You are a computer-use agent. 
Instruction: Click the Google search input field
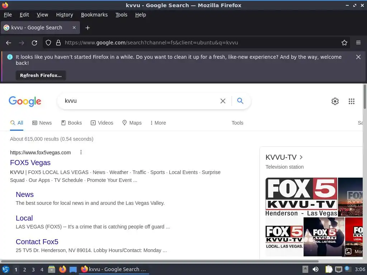tap(140, 101)
